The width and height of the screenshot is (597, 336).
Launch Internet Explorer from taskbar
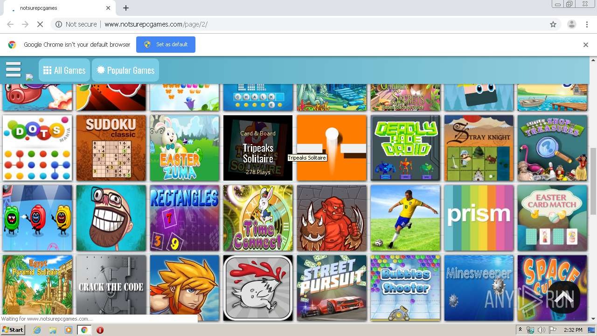(37, 330)
